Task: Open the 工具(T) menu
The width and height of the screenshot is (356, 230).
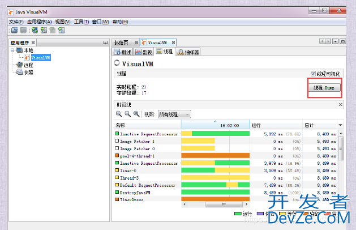Action: [82, 22]
